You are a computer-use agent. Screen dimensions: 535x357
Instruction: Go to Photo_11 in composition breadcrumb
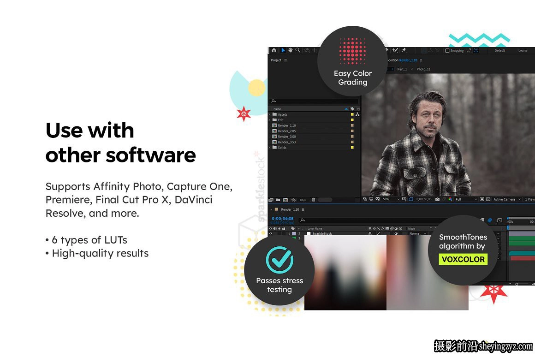[x=423, y=69]
